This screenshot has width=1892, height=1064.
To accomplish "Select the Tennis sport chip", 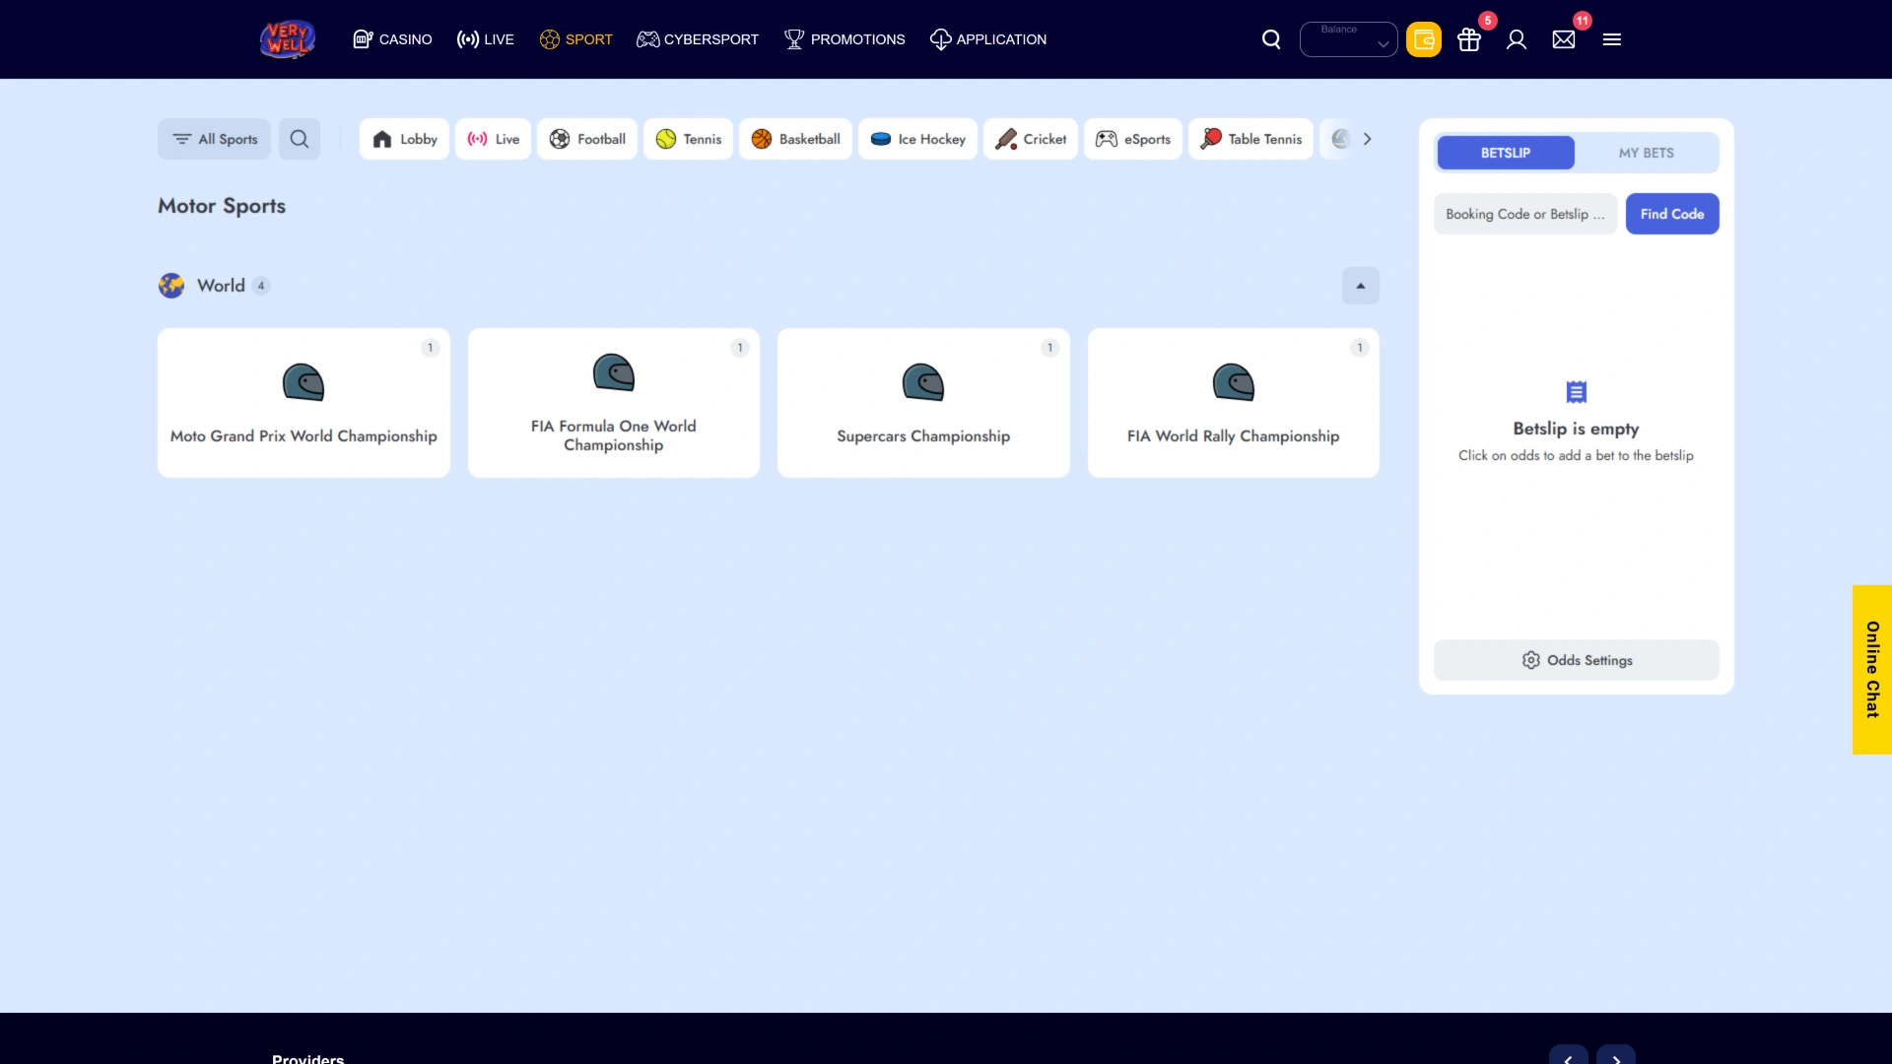I will coord(689,139).
